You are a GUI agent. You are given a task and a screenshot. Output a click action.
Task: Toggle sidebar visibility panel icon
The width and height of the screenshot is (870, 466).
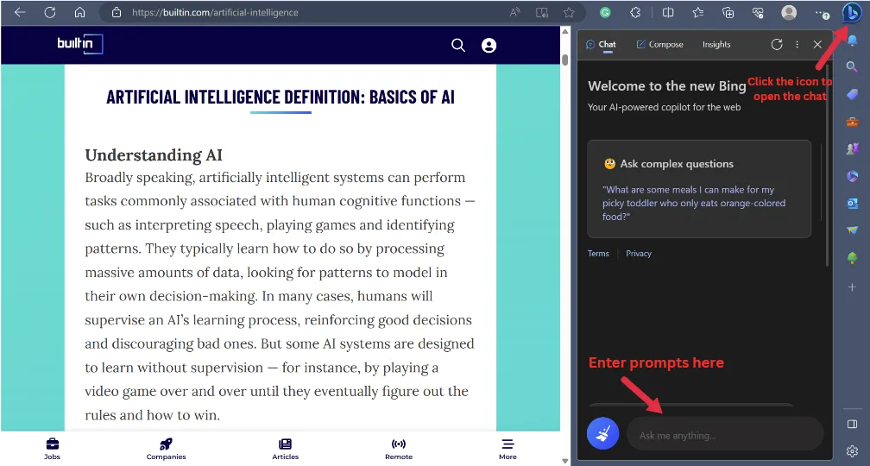[x=852, y=424]
